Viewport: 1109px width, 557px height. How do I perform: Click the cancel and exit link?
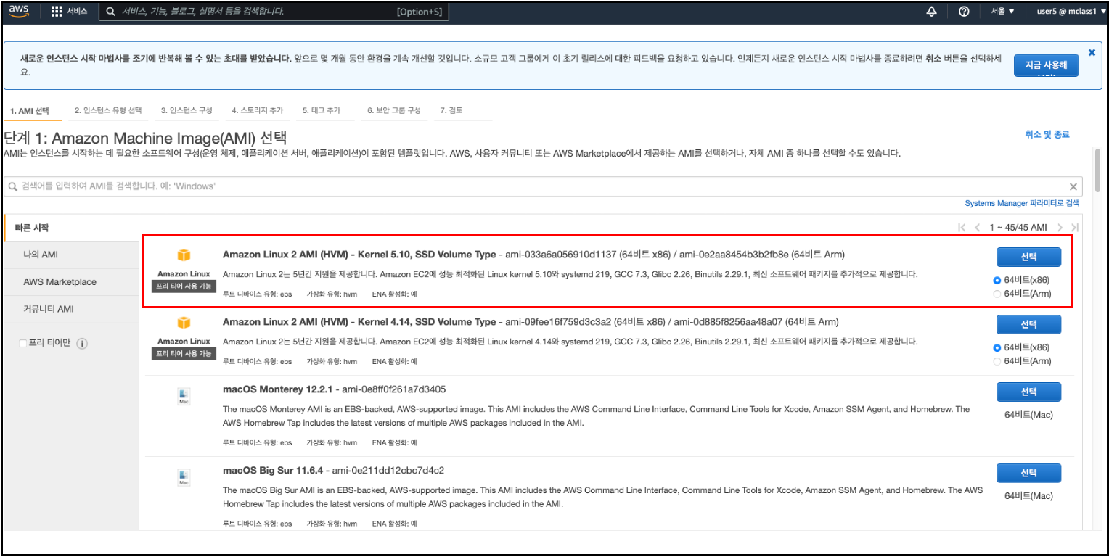click(x=1047, y=134)
